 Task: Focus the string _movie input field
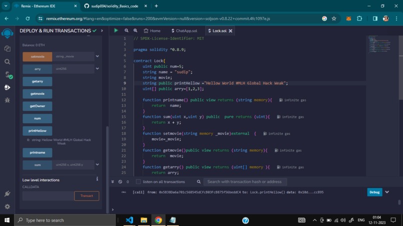pyautogui.click(x=73, y=56)
